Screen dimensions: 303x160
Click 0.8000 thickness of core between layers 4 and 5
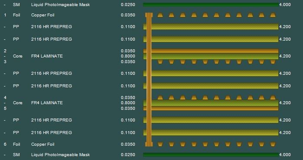pyautogui.click(x=128, y=103)
